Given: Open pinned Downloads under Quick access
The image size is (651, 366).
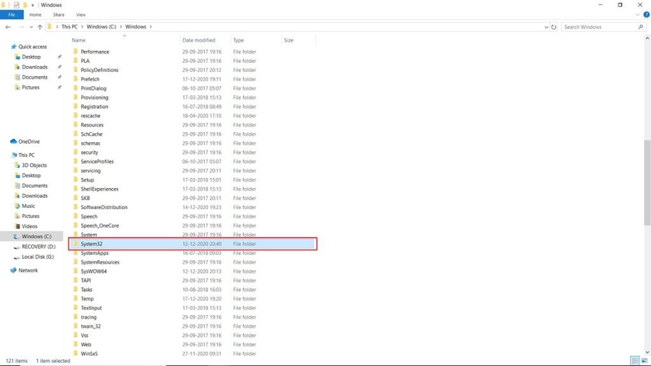Looking at the screenshot, I should pos(34,67).
